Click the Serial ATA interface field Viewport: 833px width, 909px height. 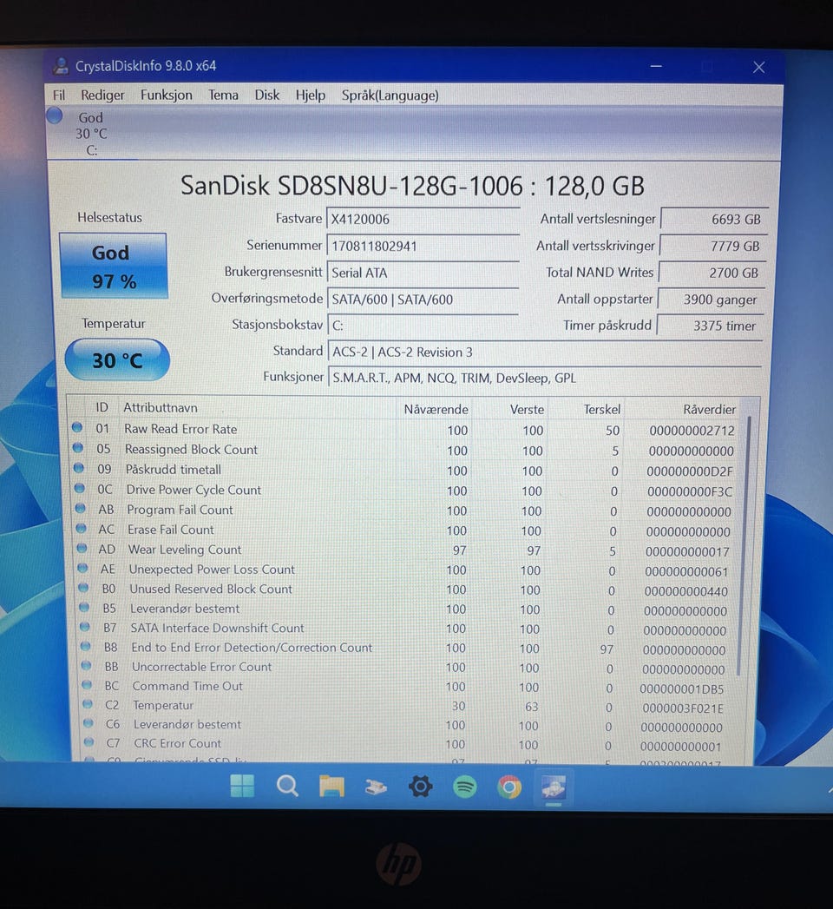coord(423,273)
